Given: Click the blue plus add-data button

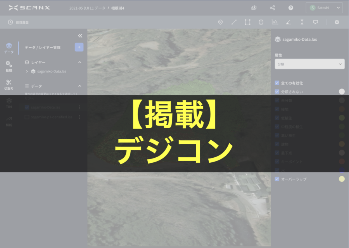Looking at the screenshot, I should [79, 47].
